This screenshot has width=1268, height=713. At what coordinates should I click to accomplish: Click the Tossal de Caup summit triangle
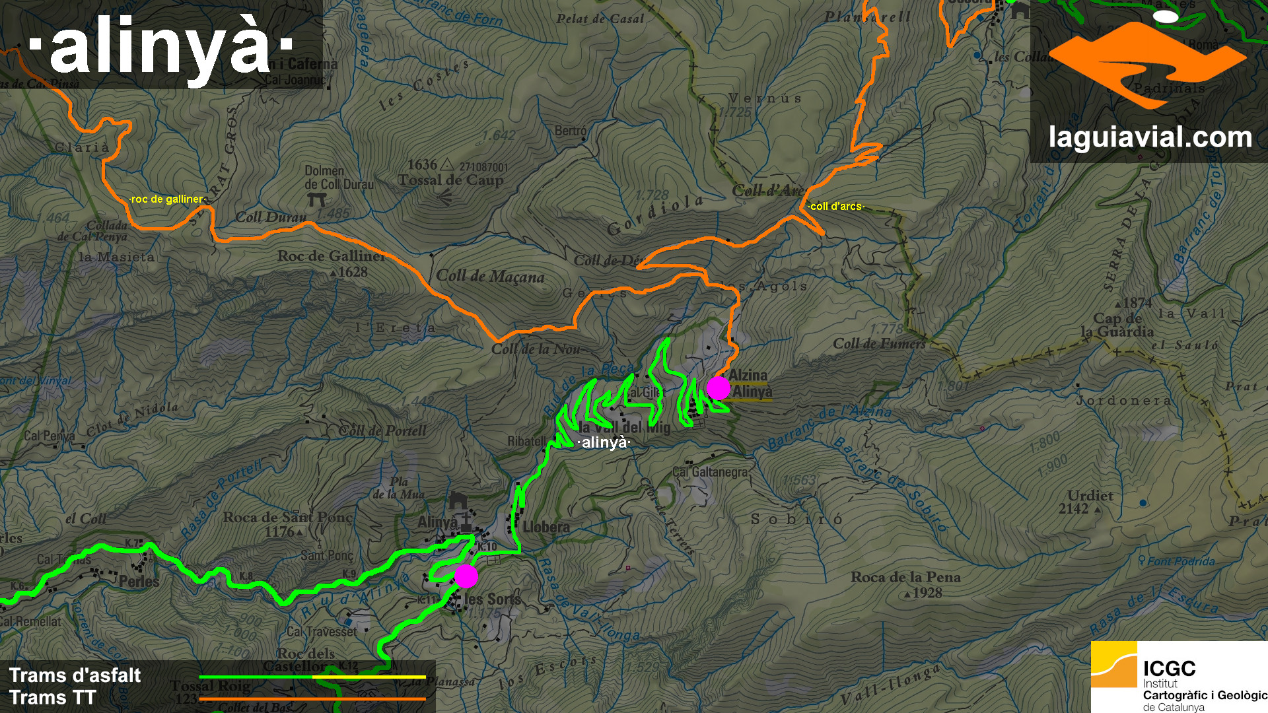(447, 164)
